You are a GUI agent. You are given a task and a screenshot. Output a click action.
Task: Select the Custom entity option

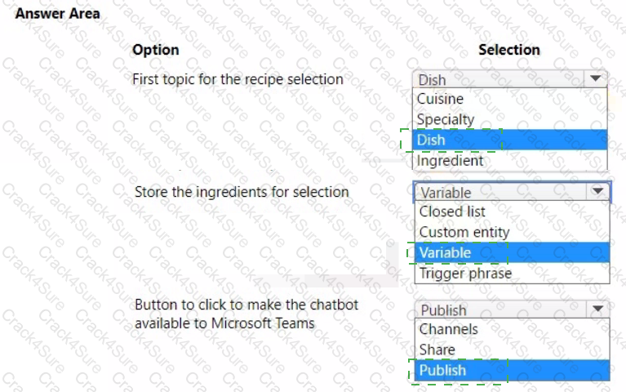click(464, 232)
